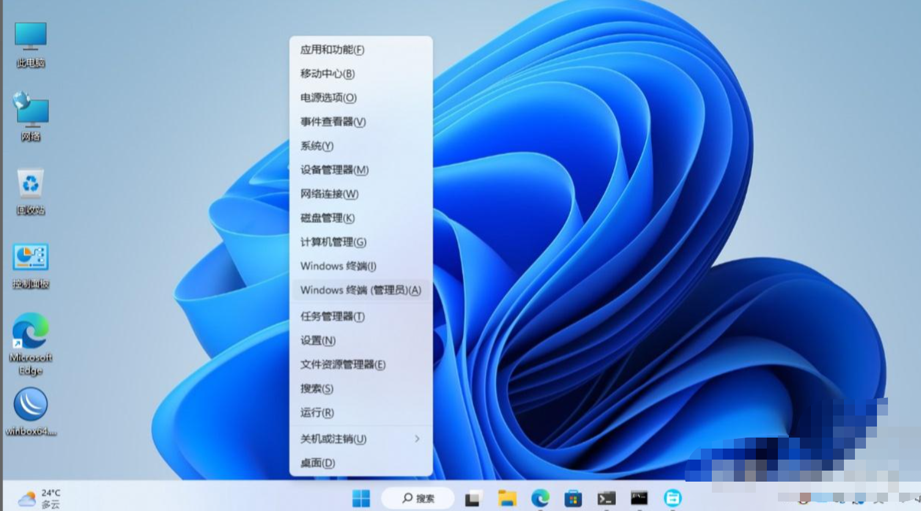Screen dimensions: 921x511
Task: Open the weather widget showing 24°C
Action: click(x=39, y=498)
